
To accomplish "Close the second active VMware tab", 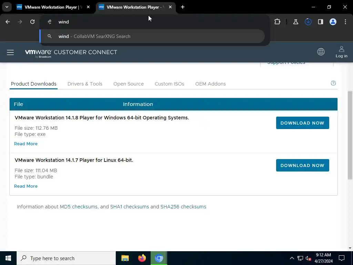I will tap(170, 7).
